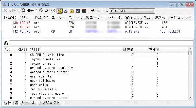Click the binoculars search icon
The height and width of the screenshot is (108, 196).
pyautogui.click(x=6, y=43)
